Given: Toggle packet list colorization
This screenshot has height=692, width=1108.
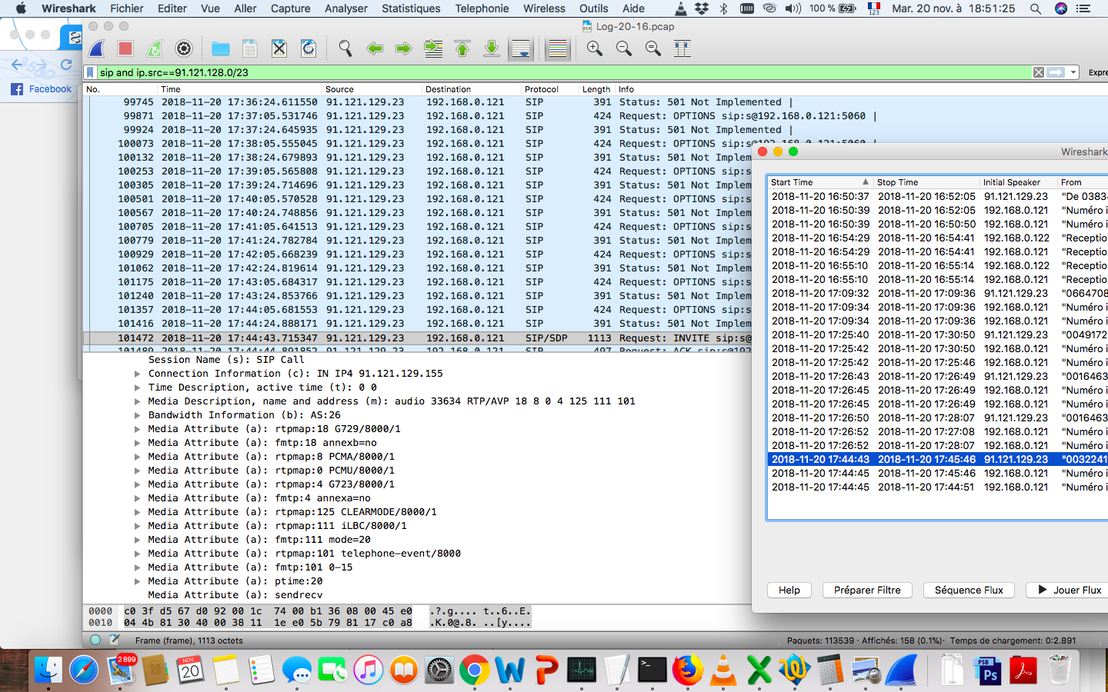Looking at the screenshot, I should 558,48.
